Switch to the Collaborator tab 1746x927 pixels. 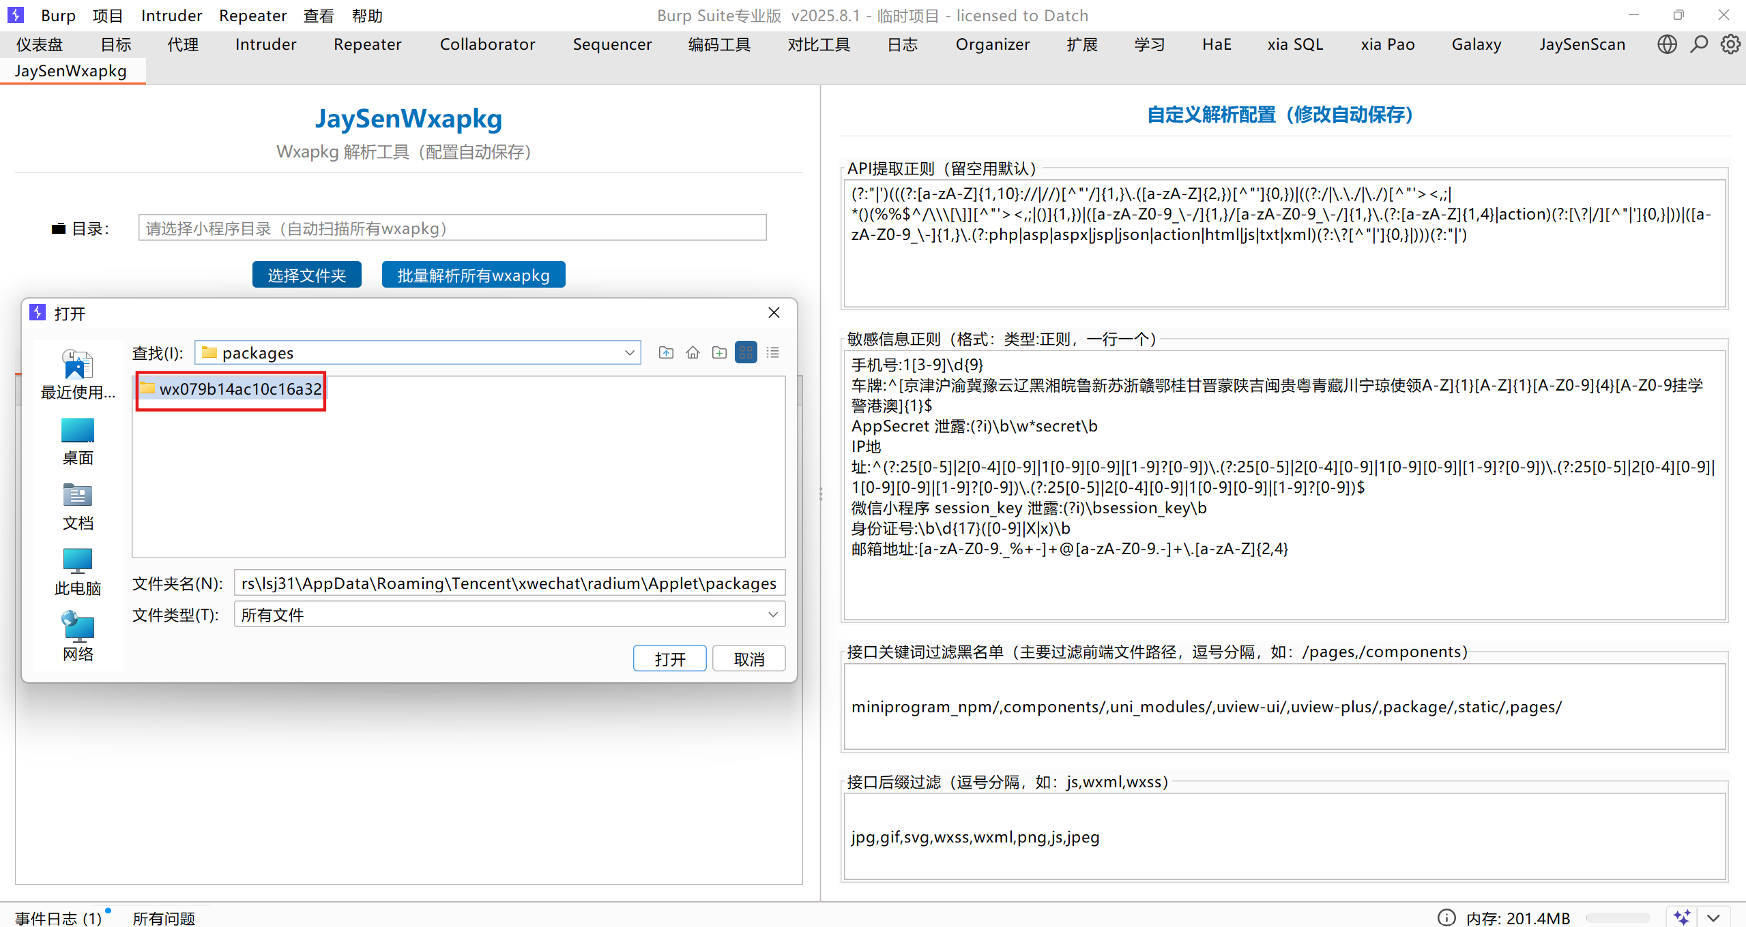(487, 44)
